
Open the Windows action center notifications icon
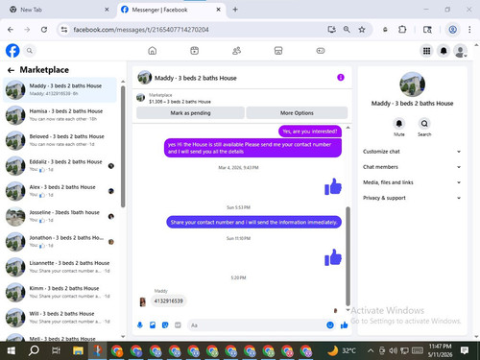tap(465, 350)
